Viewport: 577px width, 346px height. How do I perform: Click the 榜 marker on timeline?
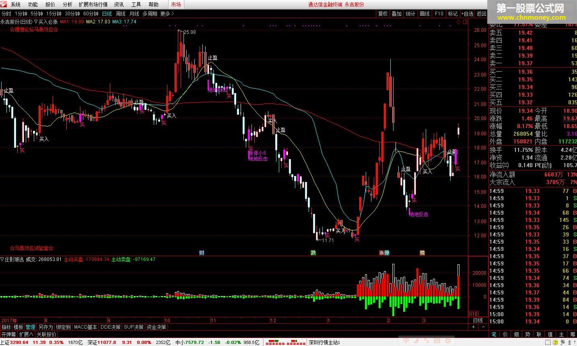(422, 253)
